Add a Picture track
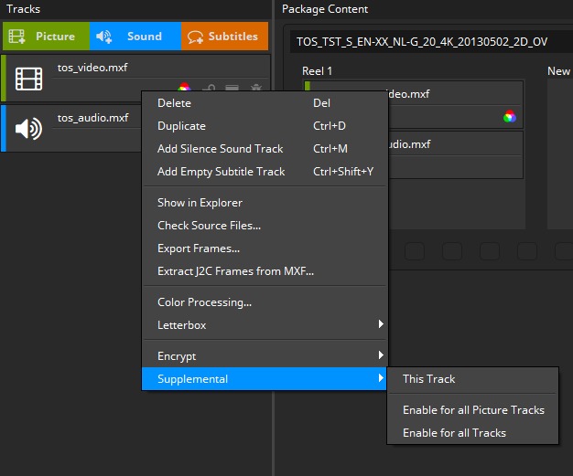This screenshot has height=476, width=573. (x=46, y=37)
